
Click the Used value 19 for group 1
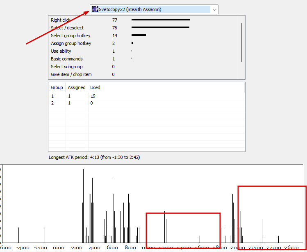point(93,96)
